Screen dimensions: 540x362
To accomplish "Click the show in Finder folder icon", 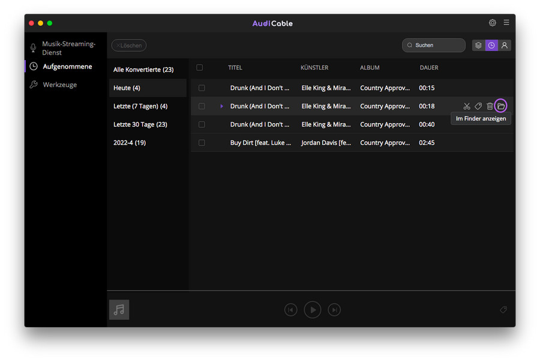I will pyautogui.click(x=501, y=106).
